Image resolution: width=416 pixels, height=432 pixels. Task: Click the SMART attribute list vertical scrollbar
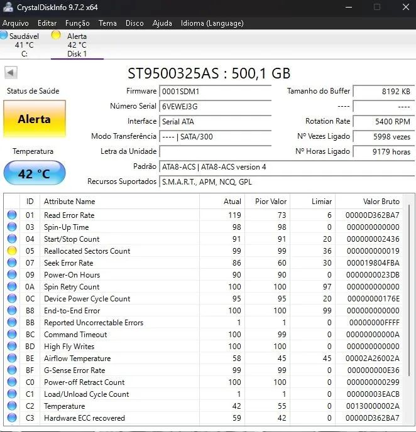tap(409, 291)
